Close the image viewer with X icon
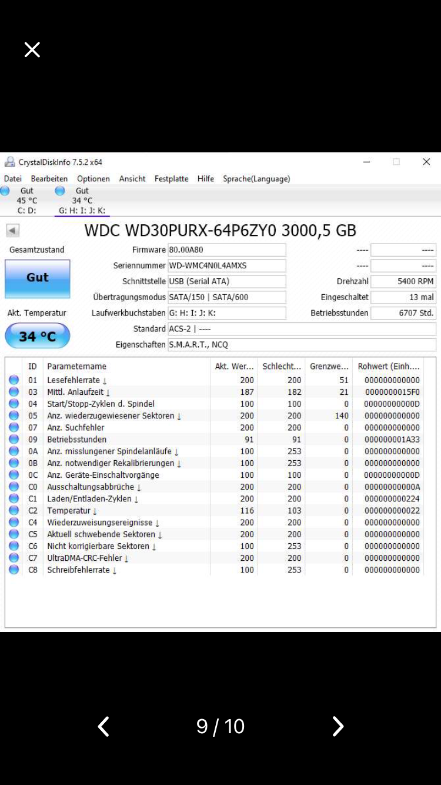The height and width of the screenshot is (785, 441). coord(32,49)
